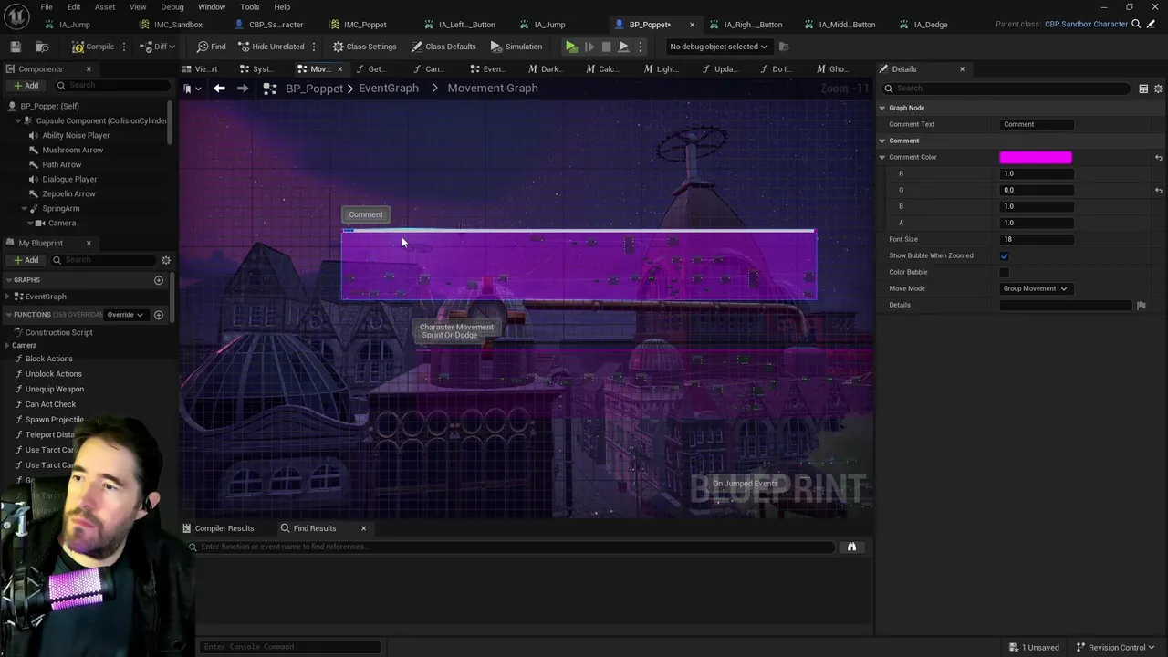Viewport: 1168px width, 657px height.
Task: Open the play options three-dot menu
Action: pyautogui.click(x=641, y=47)
